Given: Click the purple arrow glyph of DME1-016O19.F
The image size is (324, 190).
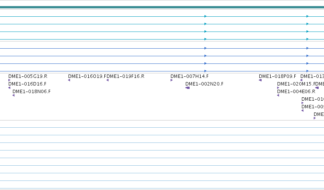Looking at the screenshot, I should tap(69, 80).
